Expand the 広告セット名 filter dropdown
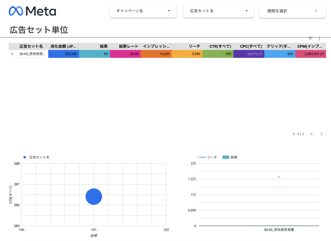This screenshot has height=241, width=331. pyautogui.click(x=219, y=11)
